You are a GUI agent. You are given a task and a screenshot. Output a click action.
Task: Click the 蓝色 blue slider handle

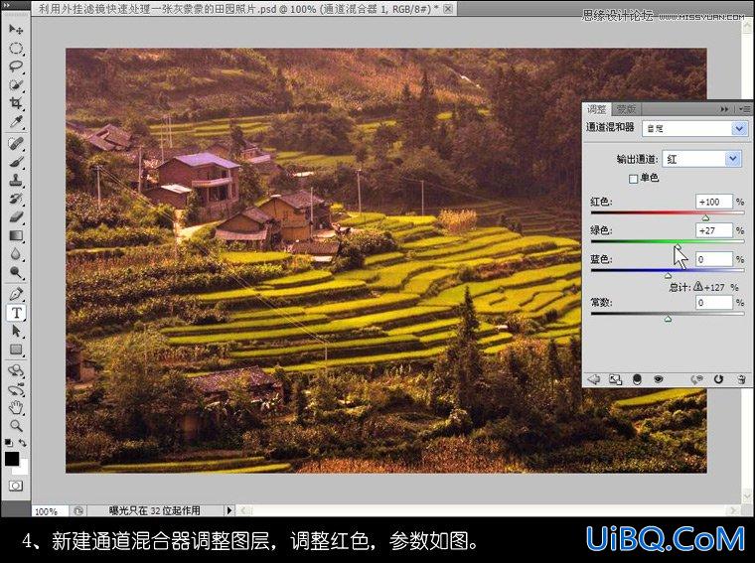tap(668, 276)
